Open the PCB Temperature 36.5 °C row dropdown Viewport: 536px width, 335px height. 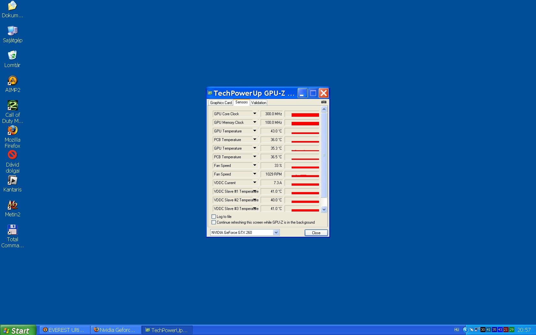pyautogui.click(x=255, y=157)
